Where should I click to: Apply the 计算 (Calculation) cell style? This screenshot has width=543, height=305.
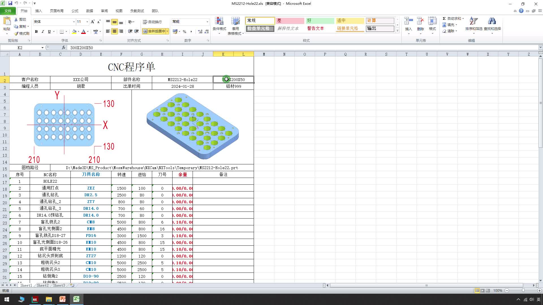point(380,21)
